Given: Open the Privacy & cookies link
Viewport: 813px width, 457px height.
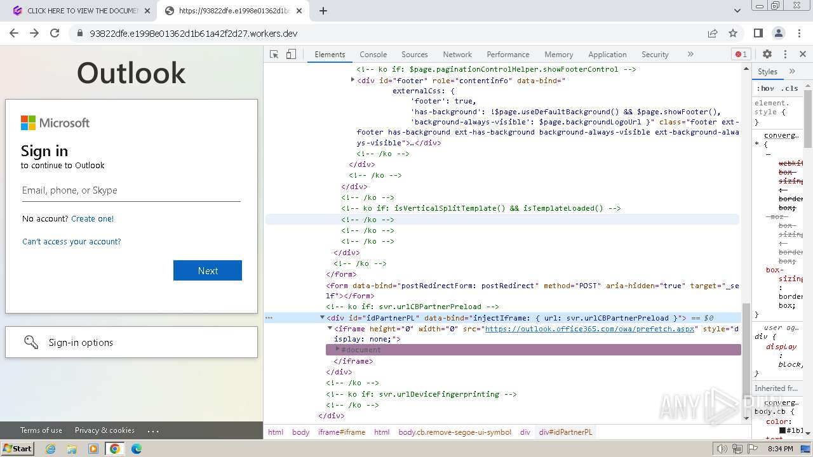Looking at the screenshot, I should coord(105,430).
